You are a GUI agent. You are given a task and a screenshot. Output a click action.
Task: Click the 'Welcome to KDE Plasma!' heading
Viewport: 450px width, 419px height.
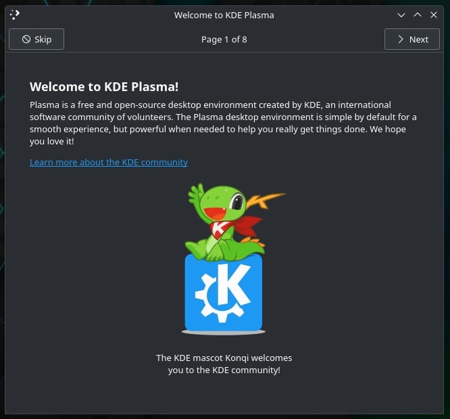tap(104, 86)
